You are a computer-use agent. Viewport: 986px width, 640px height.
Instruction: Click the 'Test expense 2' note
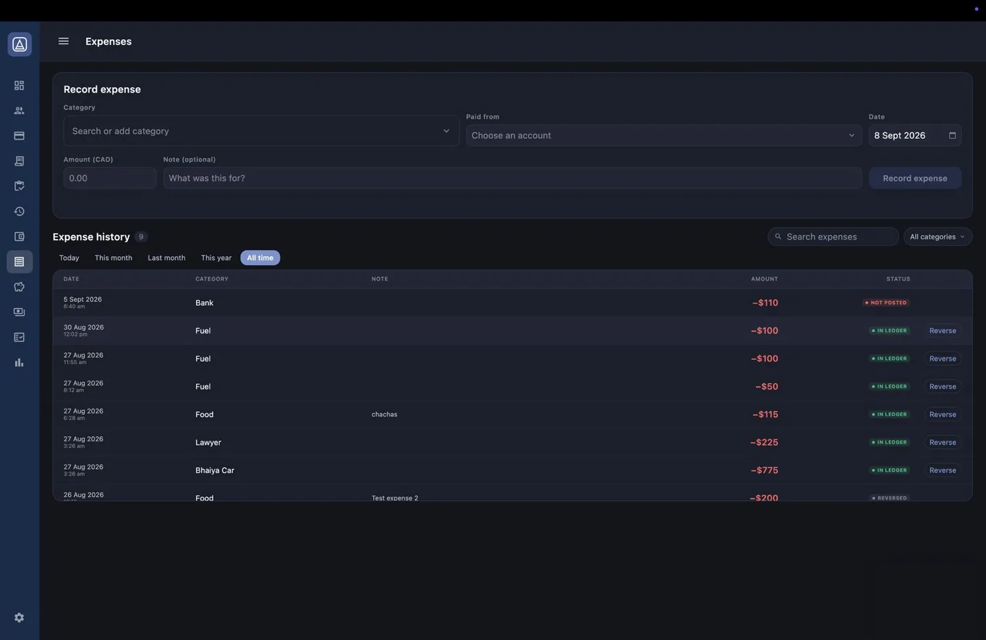pos(394,498)
